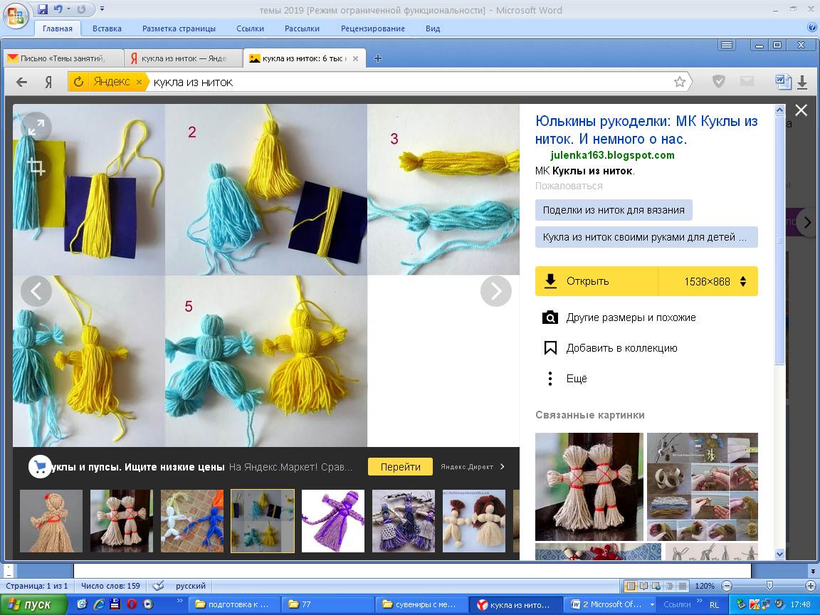
Task: Click the Protect shield icon
Action: [719, 81]
